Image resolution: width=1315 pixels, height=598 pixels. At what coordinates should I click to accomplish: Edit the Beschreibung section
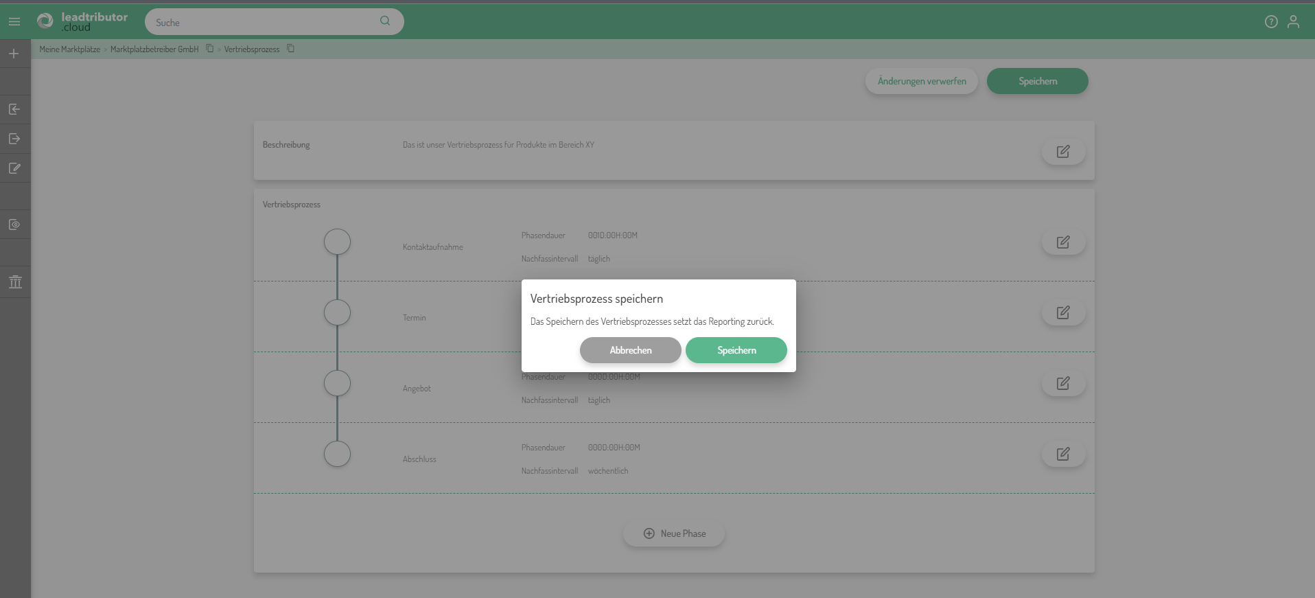point(1063,152)
